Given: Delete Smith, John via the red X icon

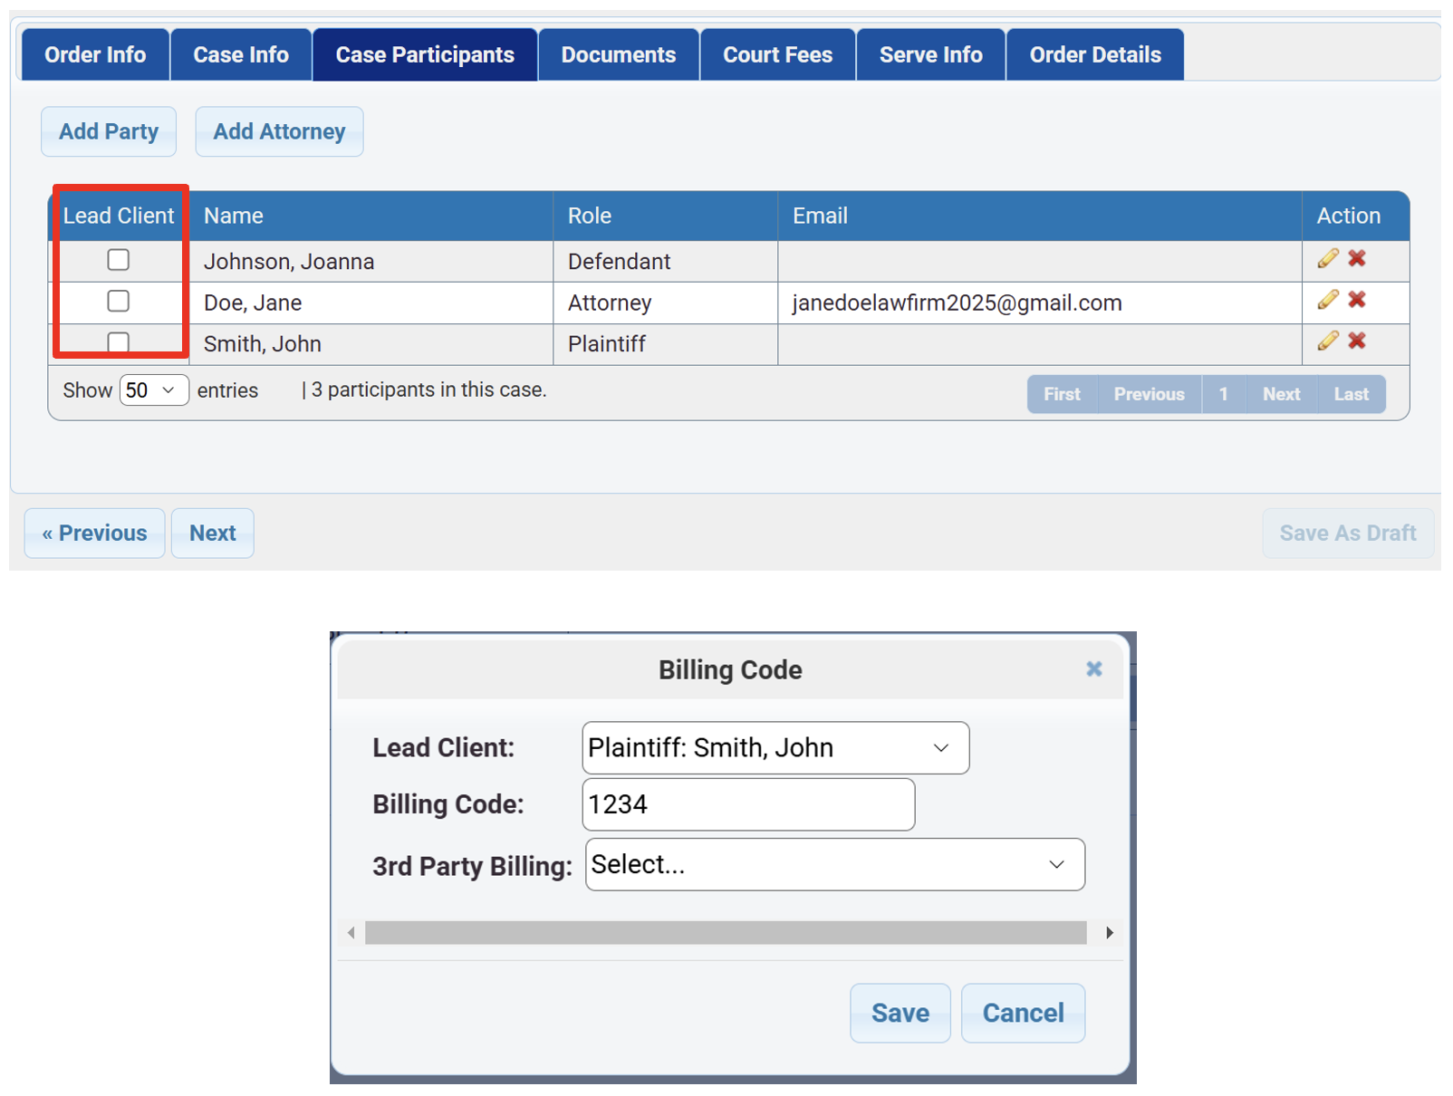Looking at the screenshot, I should pyautogui.click(x=1357, y=341).
